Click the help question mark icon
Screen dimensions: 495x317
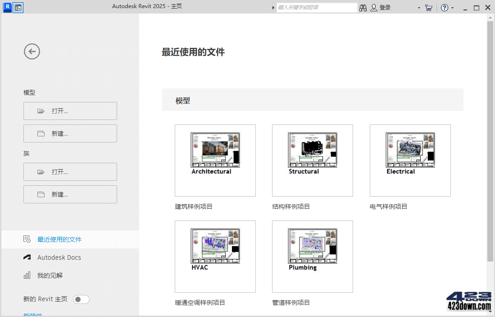pyautogui.click(x=444, y=7)
